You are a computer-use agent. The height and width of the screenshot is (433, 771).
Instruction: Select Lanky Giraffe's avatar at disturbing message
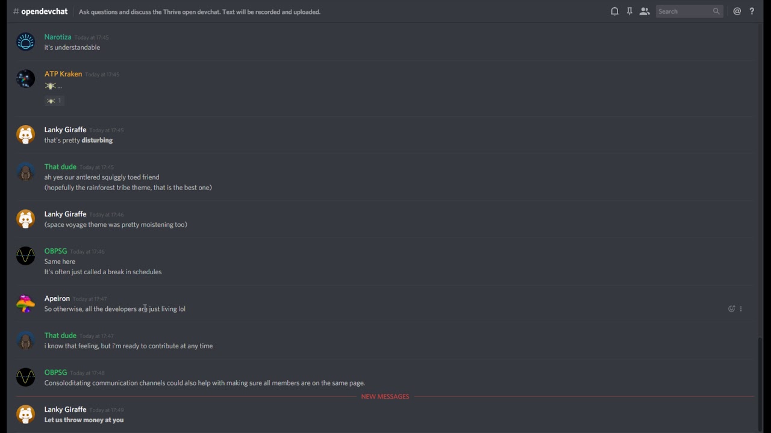click(25, 135)
